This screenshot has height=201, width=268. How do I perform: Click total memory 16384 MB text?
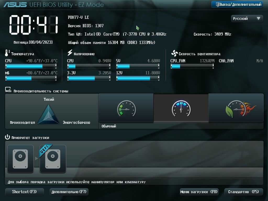(111, 43)
